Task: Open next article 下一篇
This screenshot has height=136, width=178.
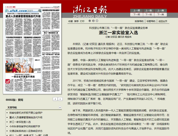Action: click(160, 14)
